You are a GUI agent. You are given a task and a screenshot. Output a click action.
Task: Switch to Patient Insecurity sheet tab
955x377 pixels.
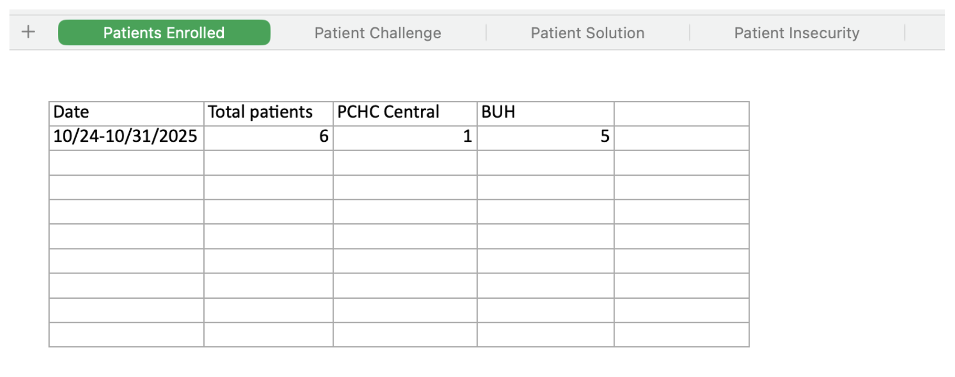coord(796,33)
